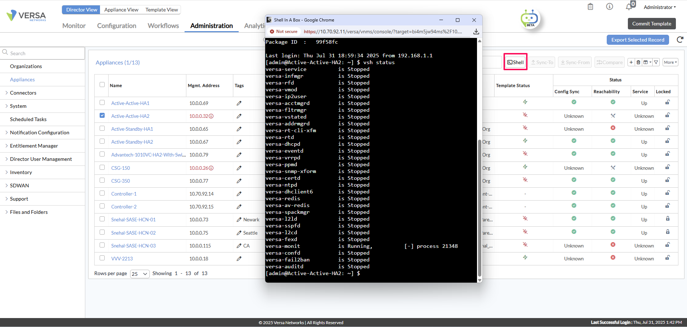Click the delete trash icon in toolbar
687x327 pixels.
[x=638, y=62]
